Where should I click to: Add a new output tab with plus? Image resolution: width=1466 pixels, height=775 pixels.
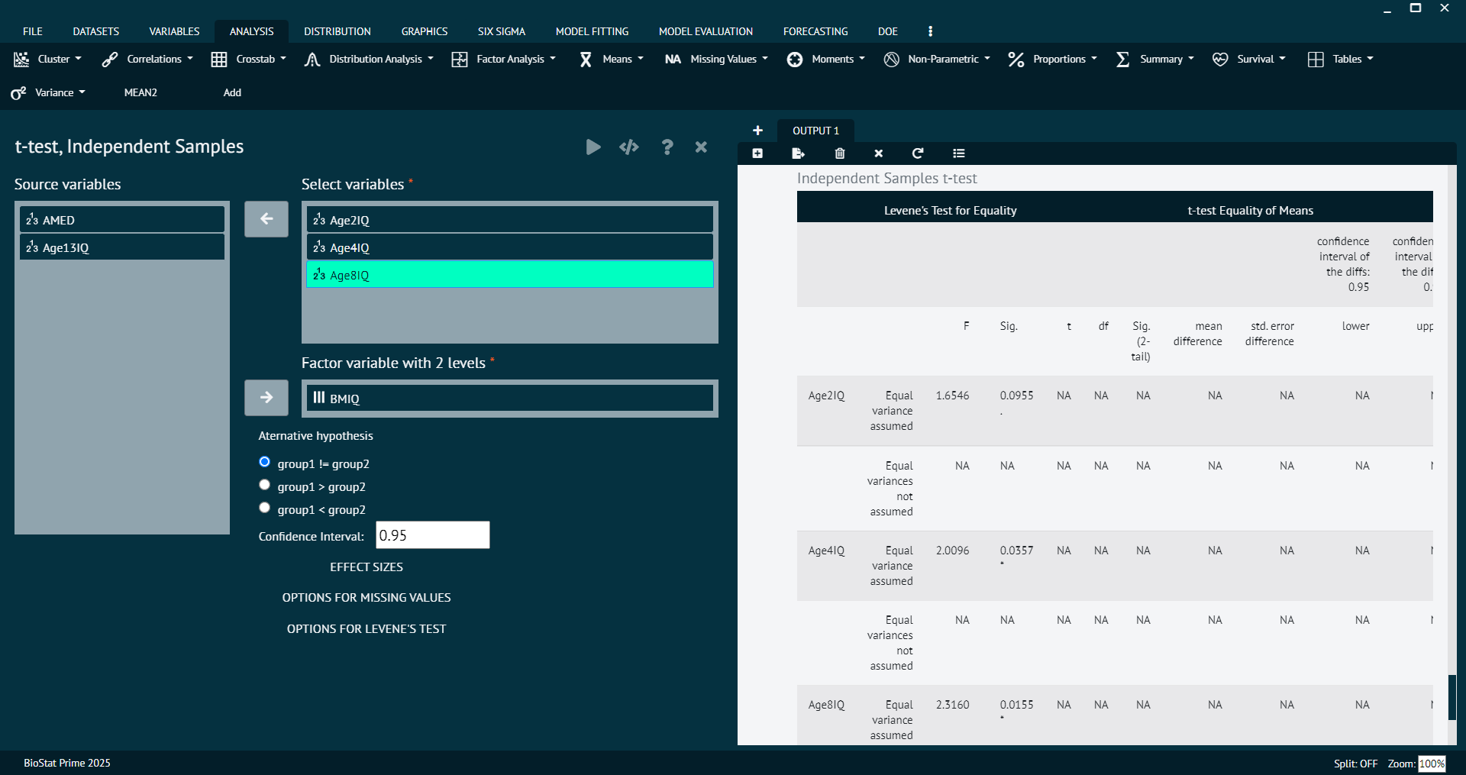click(757, 131)
